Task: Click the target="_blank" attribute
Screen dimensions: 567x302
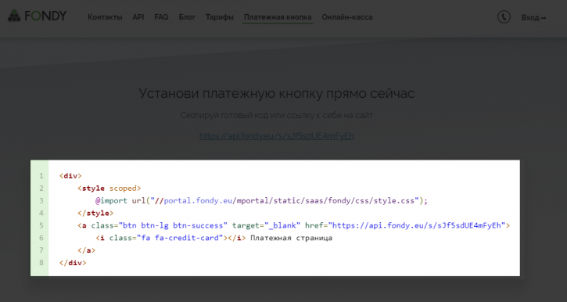Action: (266, 225)
